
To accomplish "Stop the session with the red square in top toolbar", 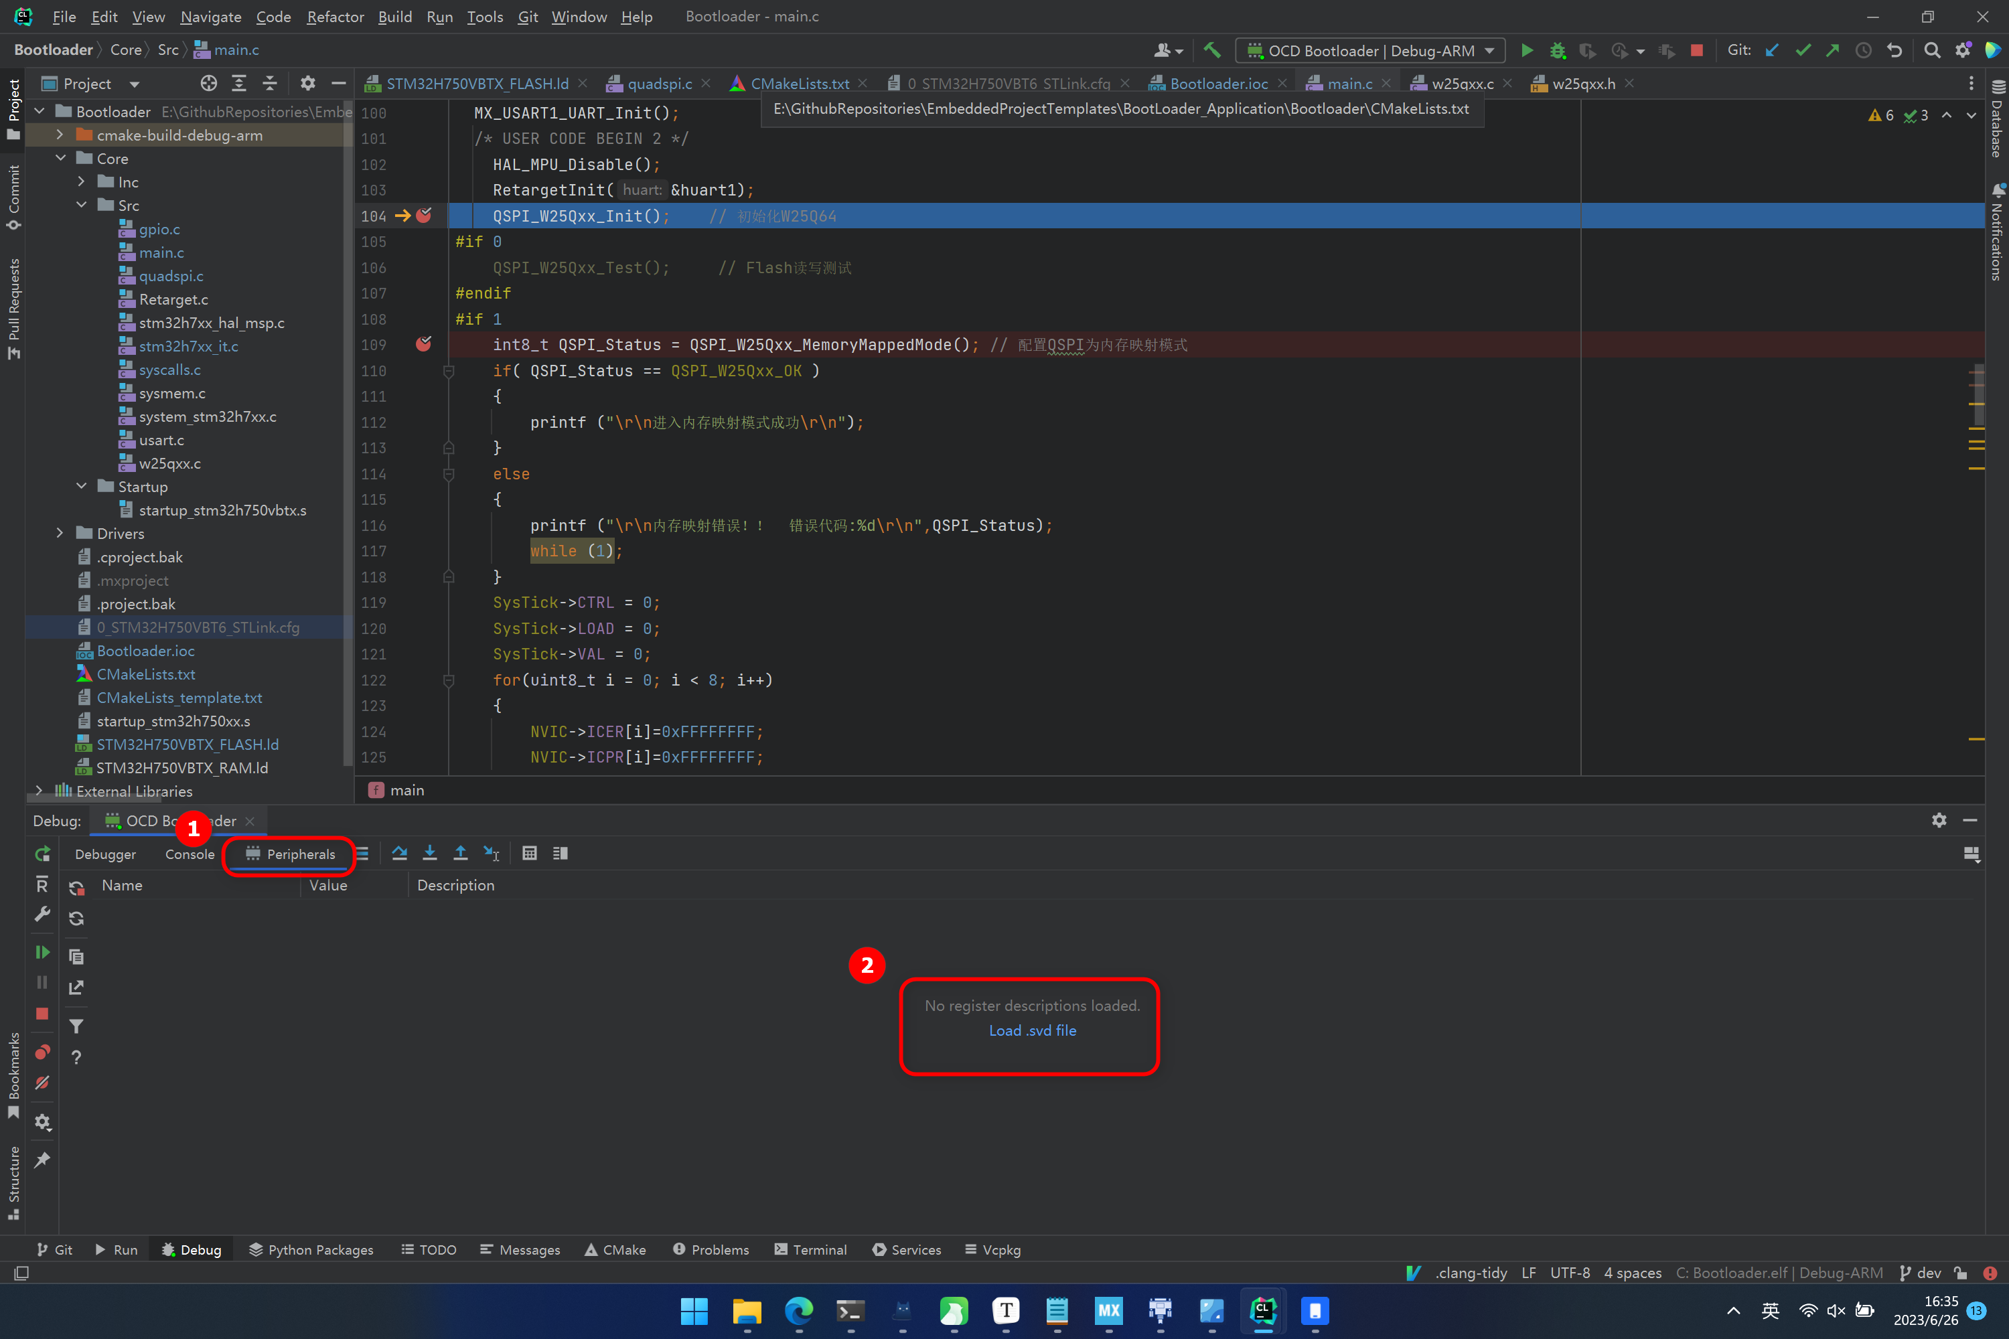I will [x=1696, y=50].
